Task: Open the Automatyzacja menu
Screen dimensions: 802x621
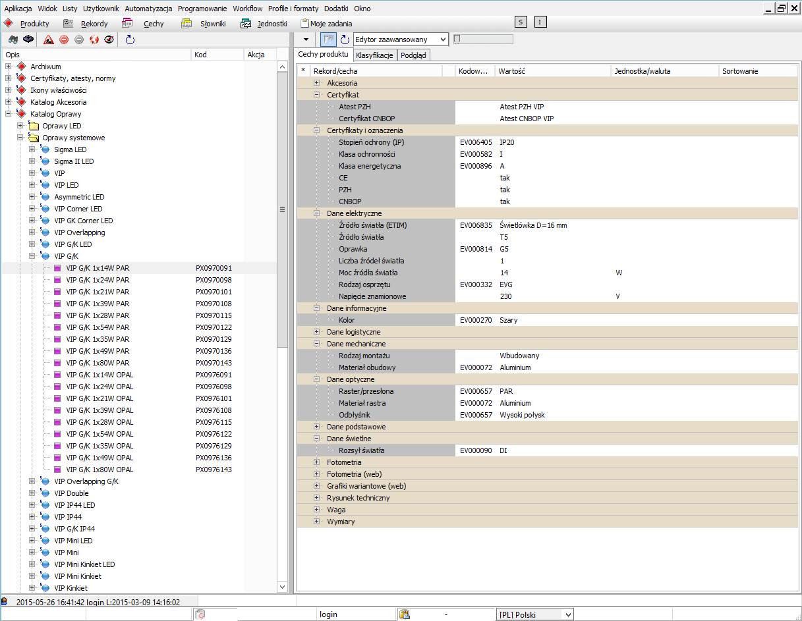Action: [x=148, y=9]
